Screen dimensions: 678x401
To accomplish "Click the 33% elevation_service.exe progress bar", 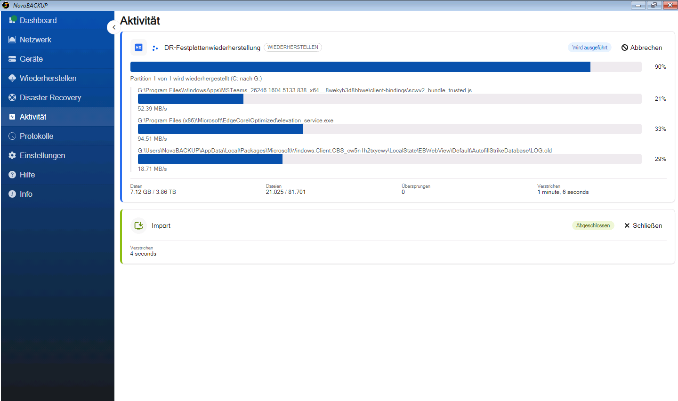I will (390, 129).
